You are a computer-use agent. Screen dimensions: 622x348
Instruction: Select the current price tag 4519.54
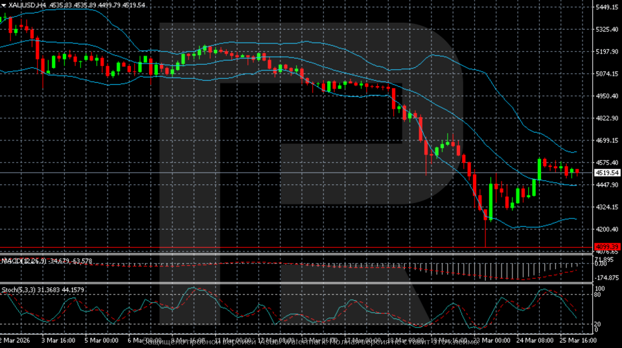[608, 173]
